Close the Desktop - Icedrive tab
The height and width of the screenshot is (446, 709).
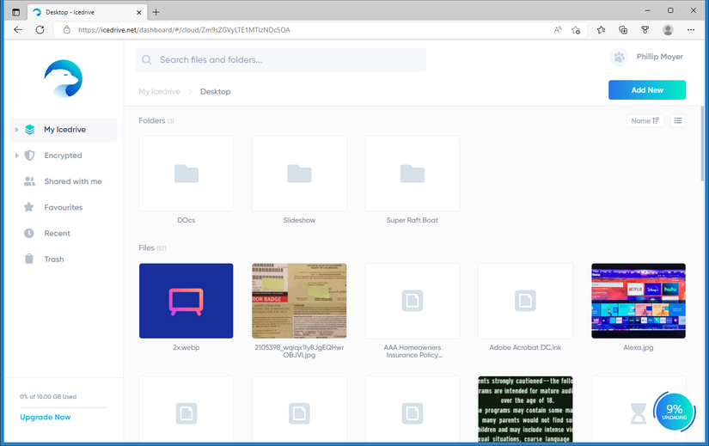139,12
